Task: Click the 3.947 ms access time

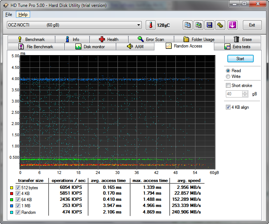Action: pyautogui.click(x=112, y=206)
